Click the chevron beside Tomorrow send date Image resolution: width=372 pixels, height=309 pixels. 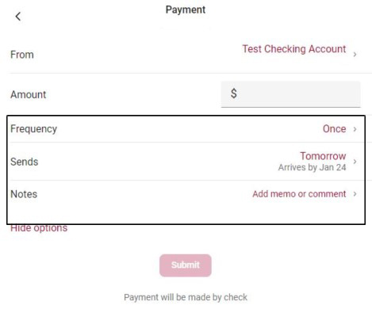[x=355, y=162]
